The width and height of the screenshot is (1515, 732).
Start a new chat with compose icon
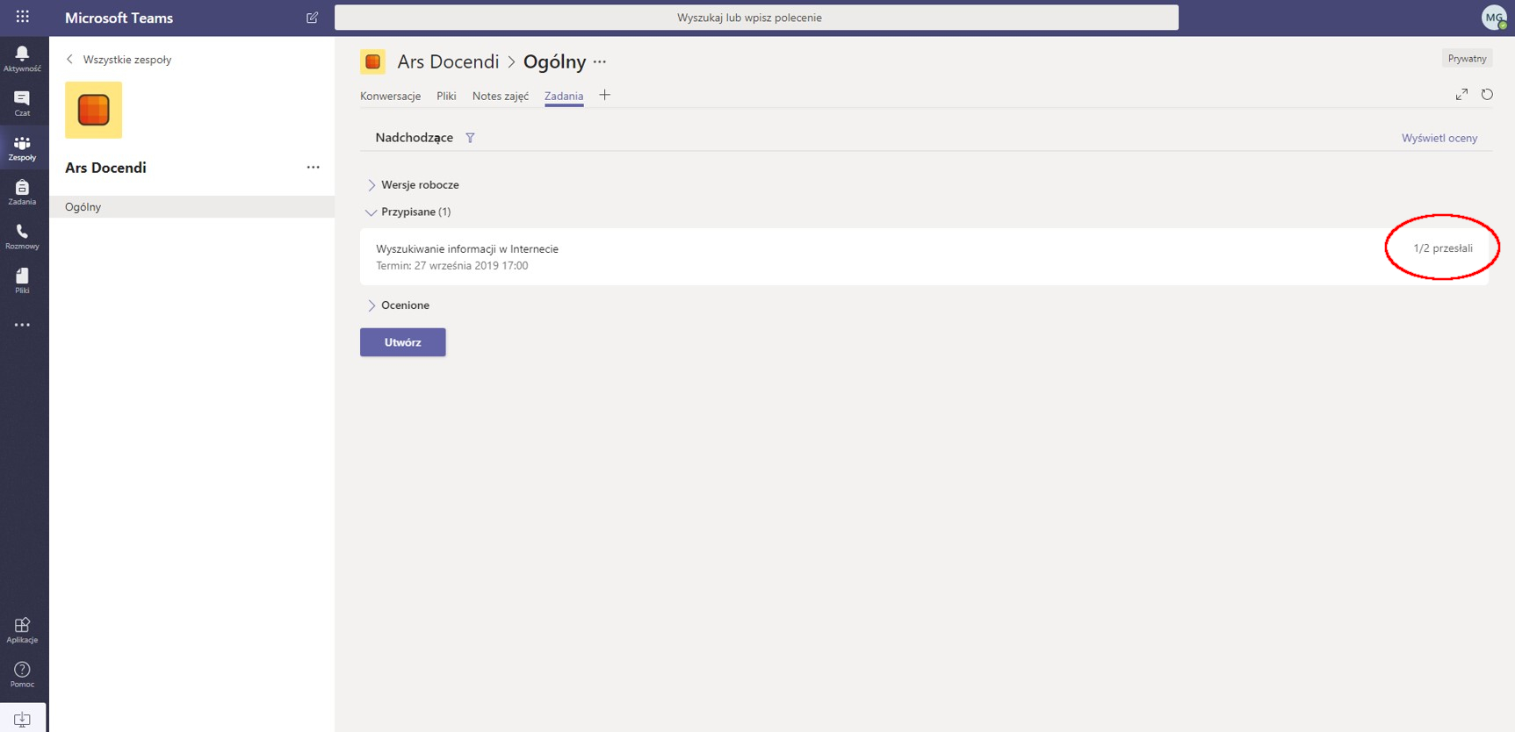(312, 18)
